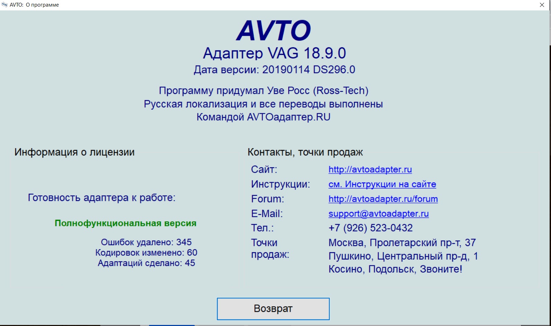Click the Инструкции: label
The width and height of the screenshot is (551, 326).
point(281,184)
